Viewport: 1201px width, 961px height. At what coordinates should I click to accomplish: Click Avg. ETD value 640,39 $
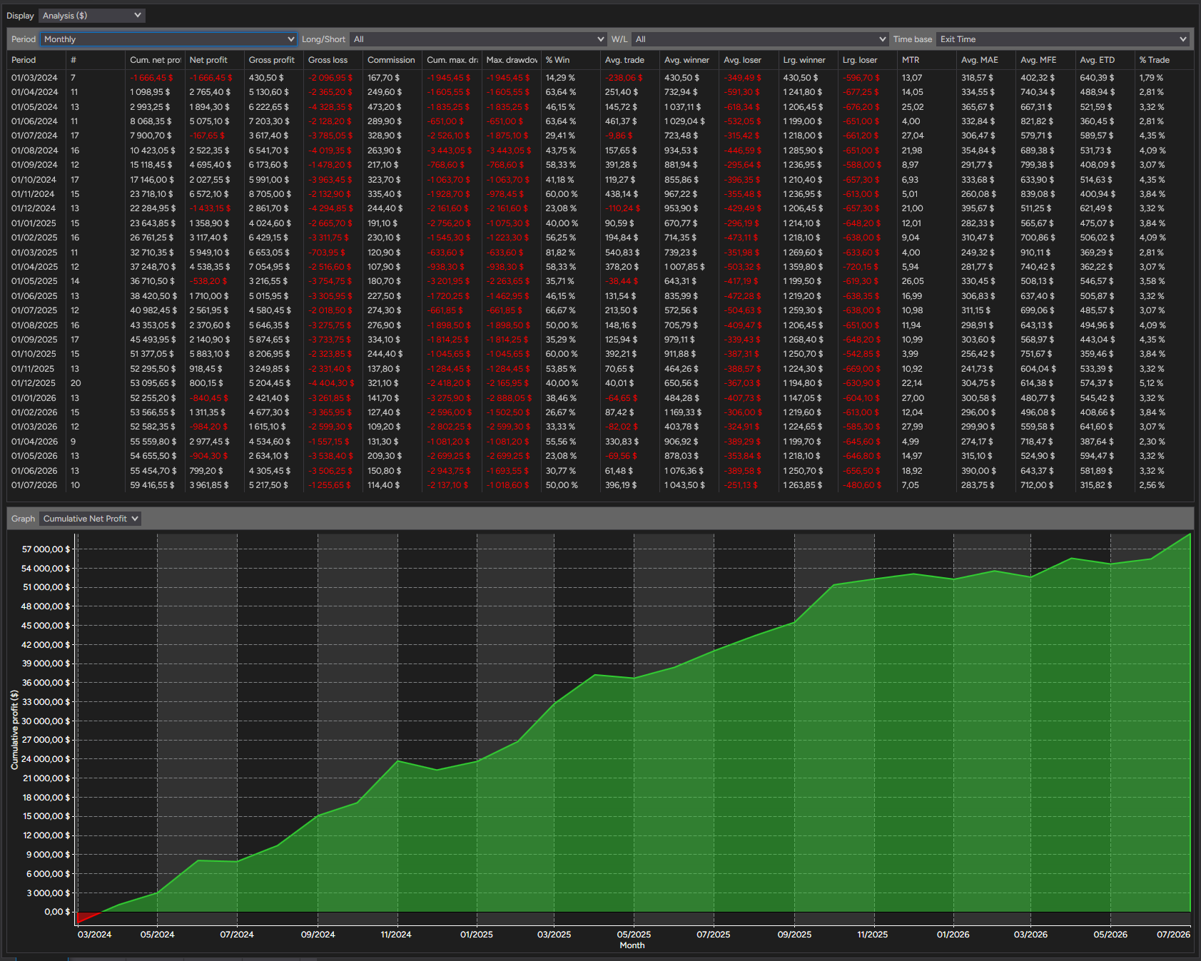pos(1098,78)
